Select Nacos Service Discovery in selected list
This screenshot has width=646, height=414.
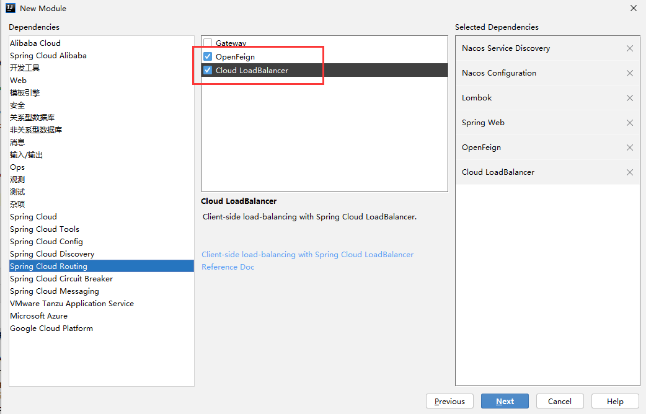click(547, 48)
